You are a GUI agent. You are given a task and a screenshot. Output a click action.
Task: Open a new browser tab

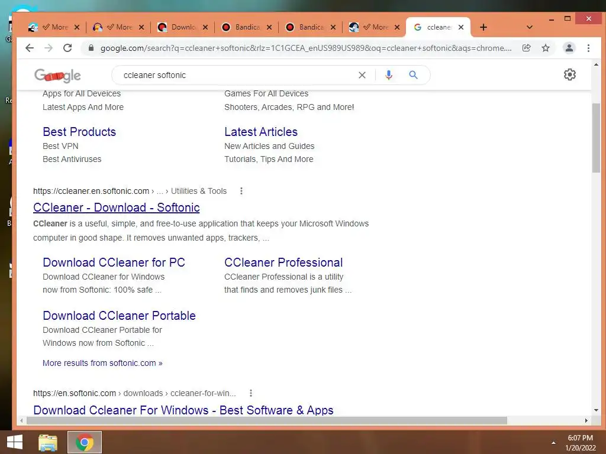[483, 27]
